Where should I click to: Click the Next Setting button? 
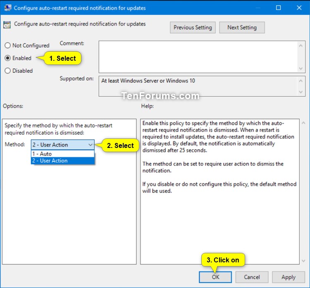click(242, 27)
